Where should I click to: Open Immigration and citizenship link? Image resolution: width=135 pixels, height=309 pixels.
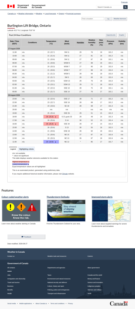pos(16,279)
